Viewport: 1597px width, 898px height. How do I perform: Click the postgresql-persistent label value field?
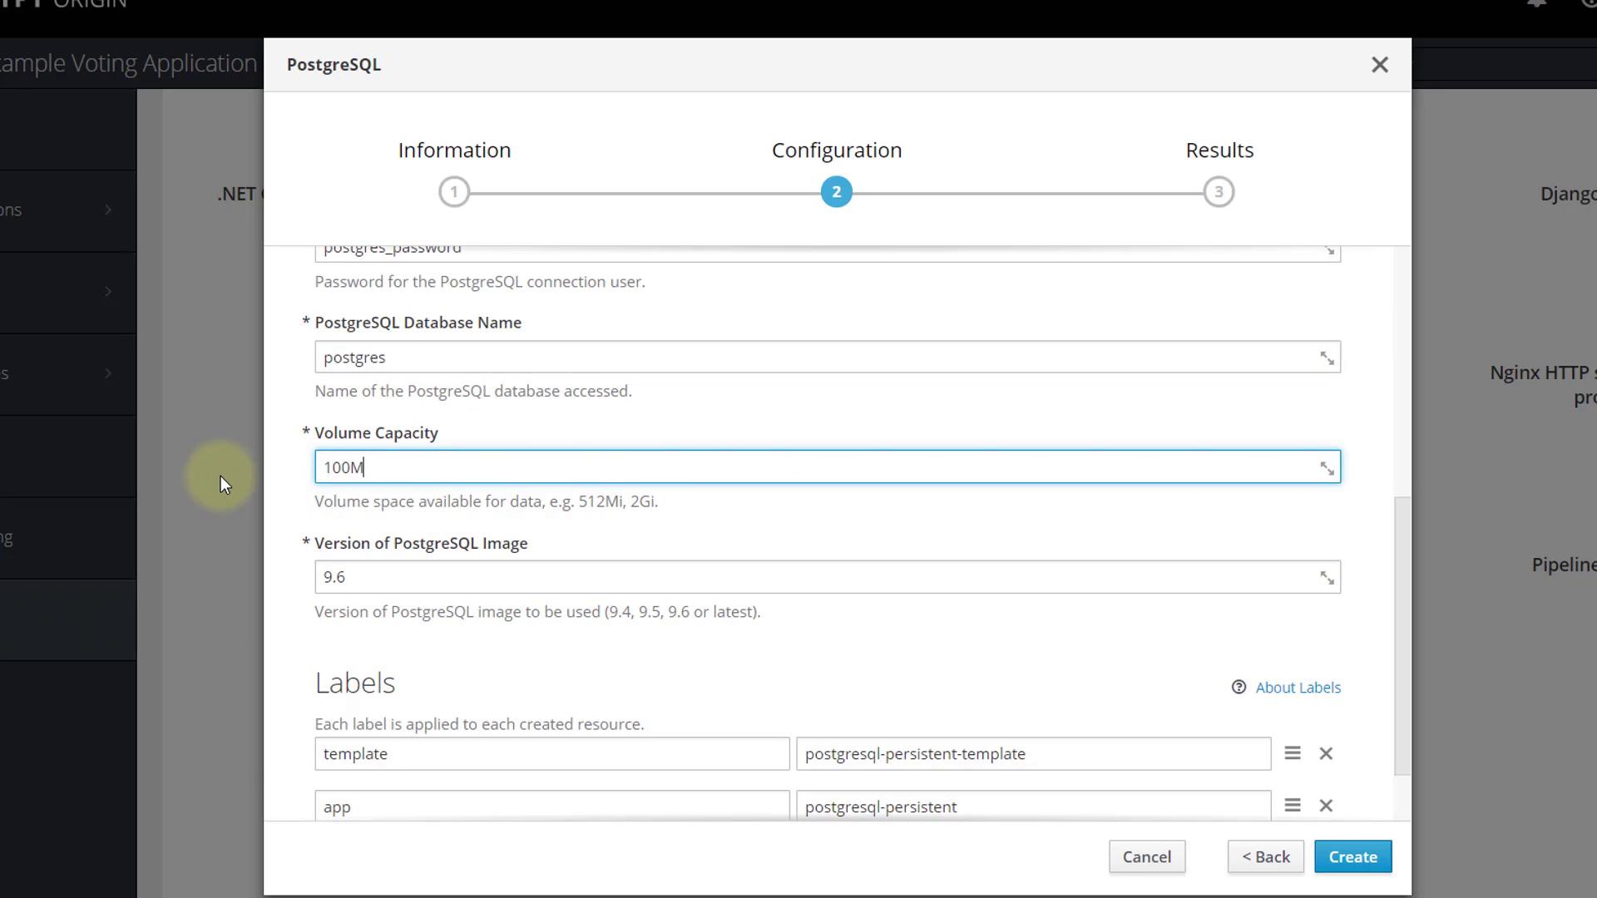[1032, 807]
